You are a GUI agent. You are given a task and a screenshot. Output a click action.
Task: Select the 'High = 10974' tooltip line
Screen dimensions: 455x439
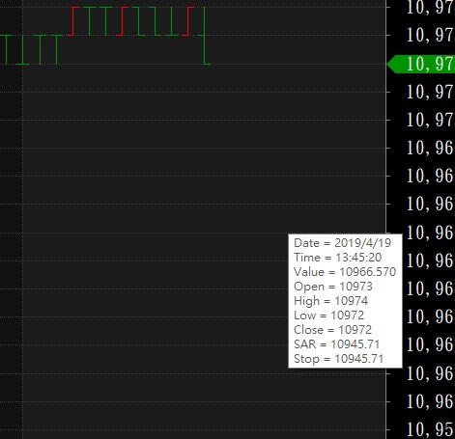click(x=330, y=301)
